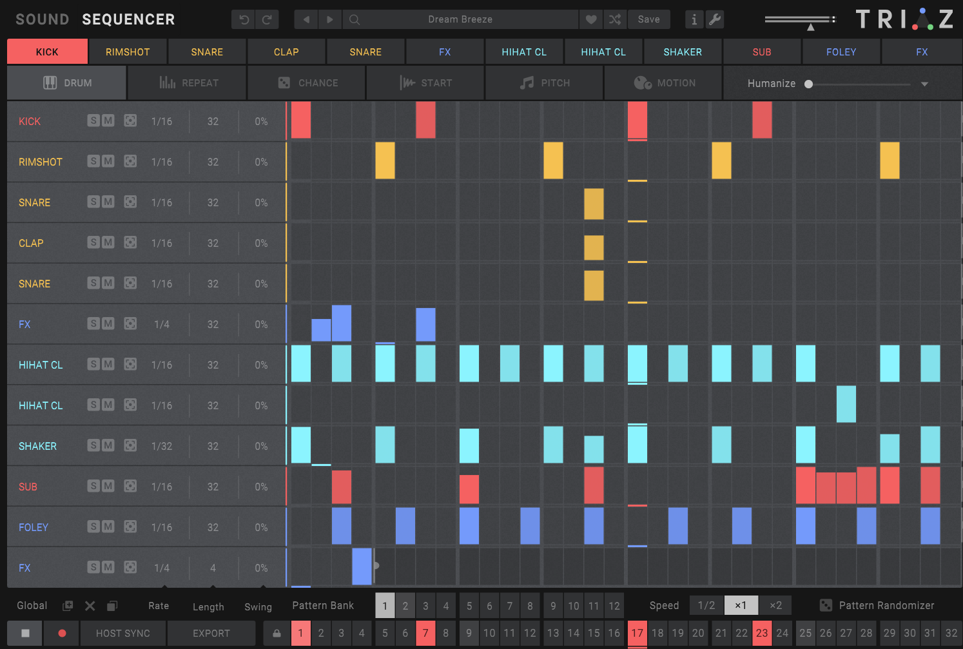Image resolution: width=963 pixels, height=649 pixels.
Task: Solo the RIMSHOT lane
Action: (x=93, y=161)
